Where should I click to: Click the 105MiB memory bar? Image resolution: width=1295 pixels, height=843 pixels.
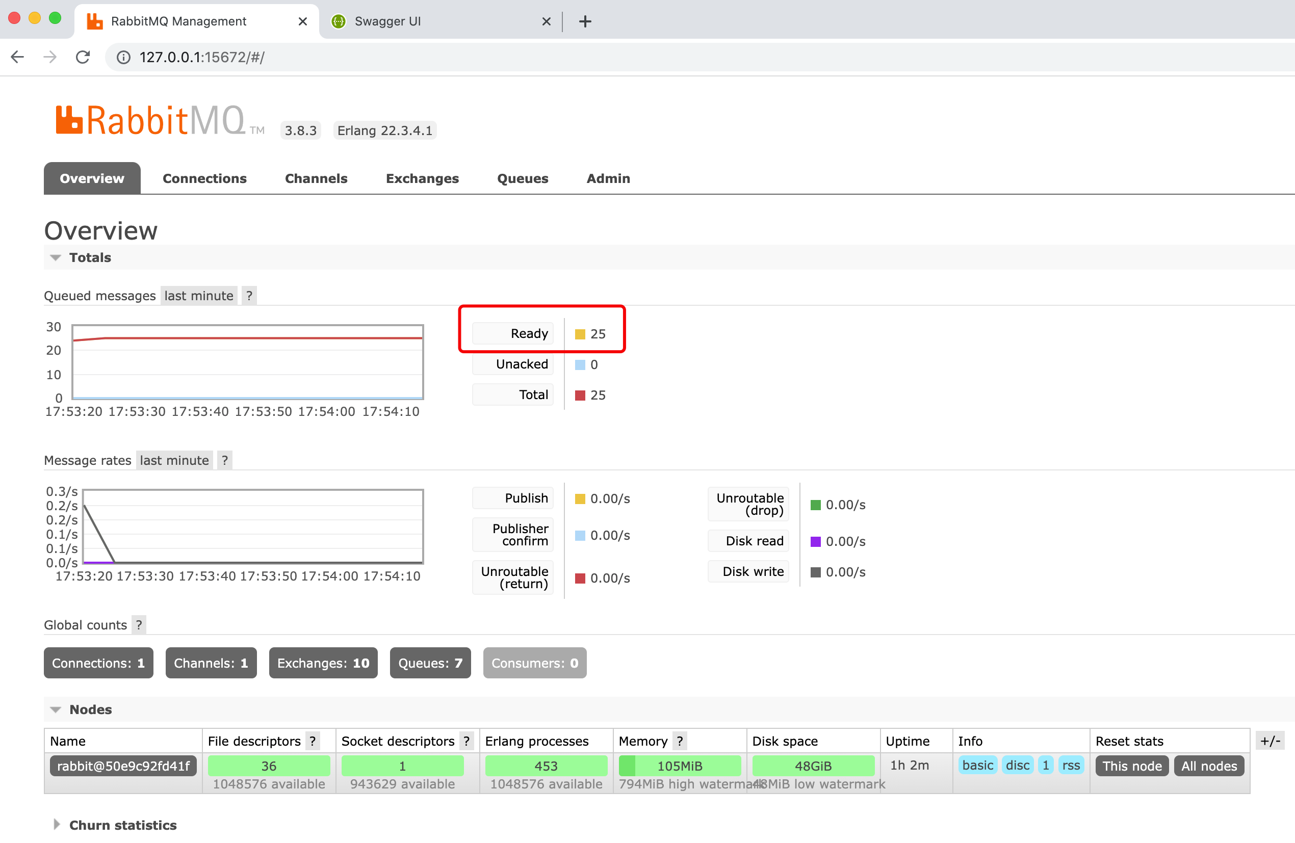tap(680, 766)
